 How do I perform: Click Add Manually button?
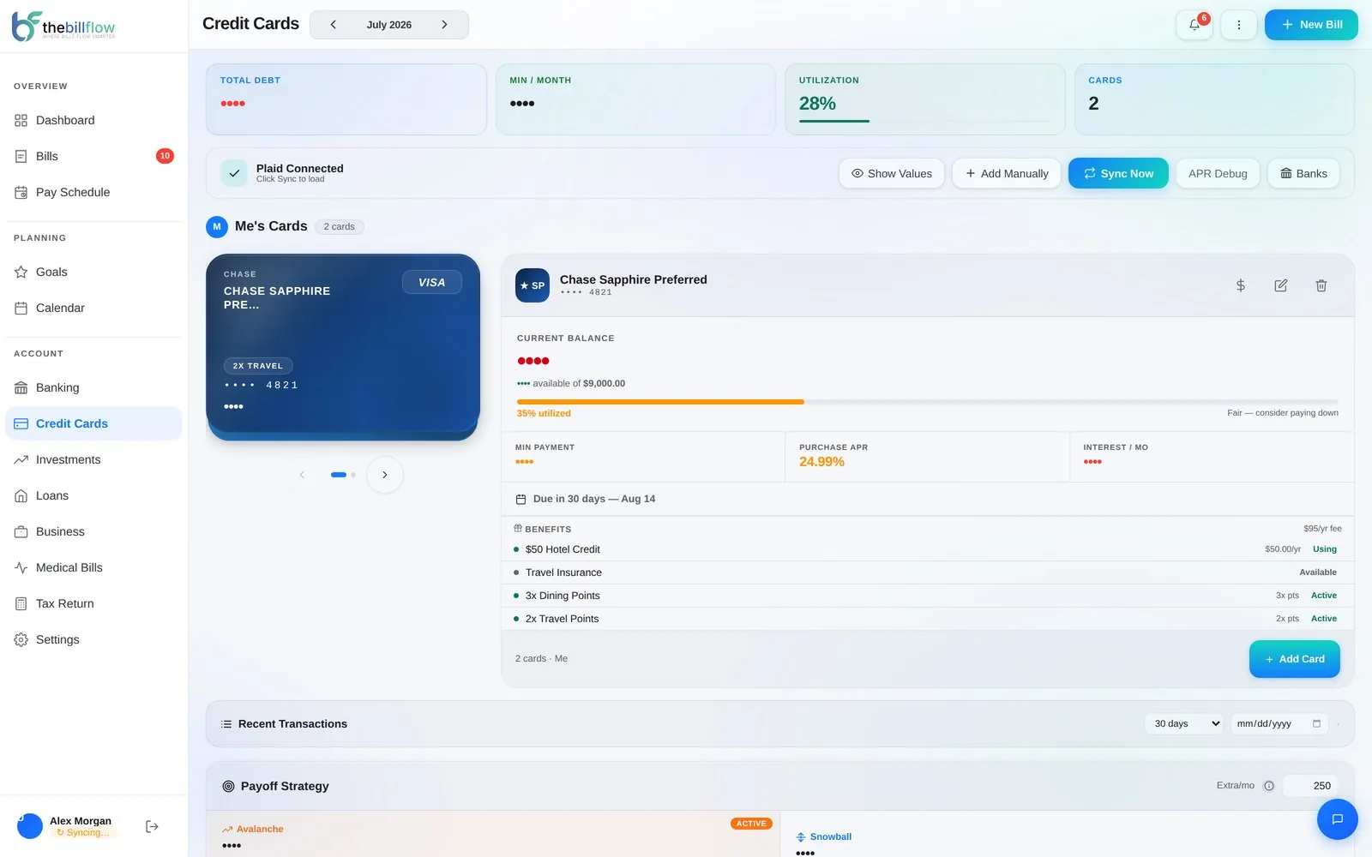click(x=1007, y=173)
